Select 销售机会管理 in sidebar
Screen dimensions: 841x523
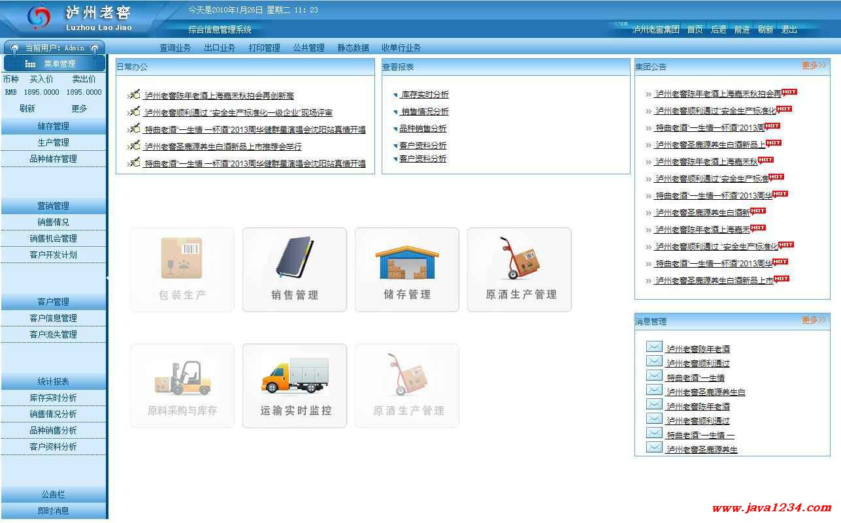coord(53,238)
